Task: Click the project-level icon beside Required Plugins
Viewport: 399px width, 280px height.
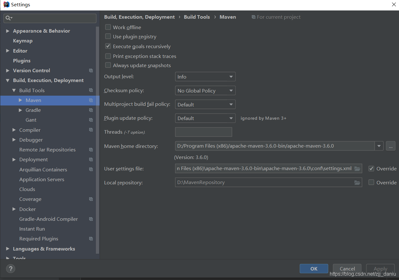Action: pos(91,239)
